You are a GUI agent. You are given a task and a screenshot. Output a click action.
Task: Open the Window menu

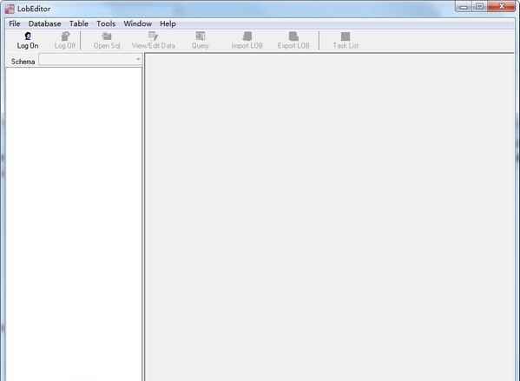138,23
